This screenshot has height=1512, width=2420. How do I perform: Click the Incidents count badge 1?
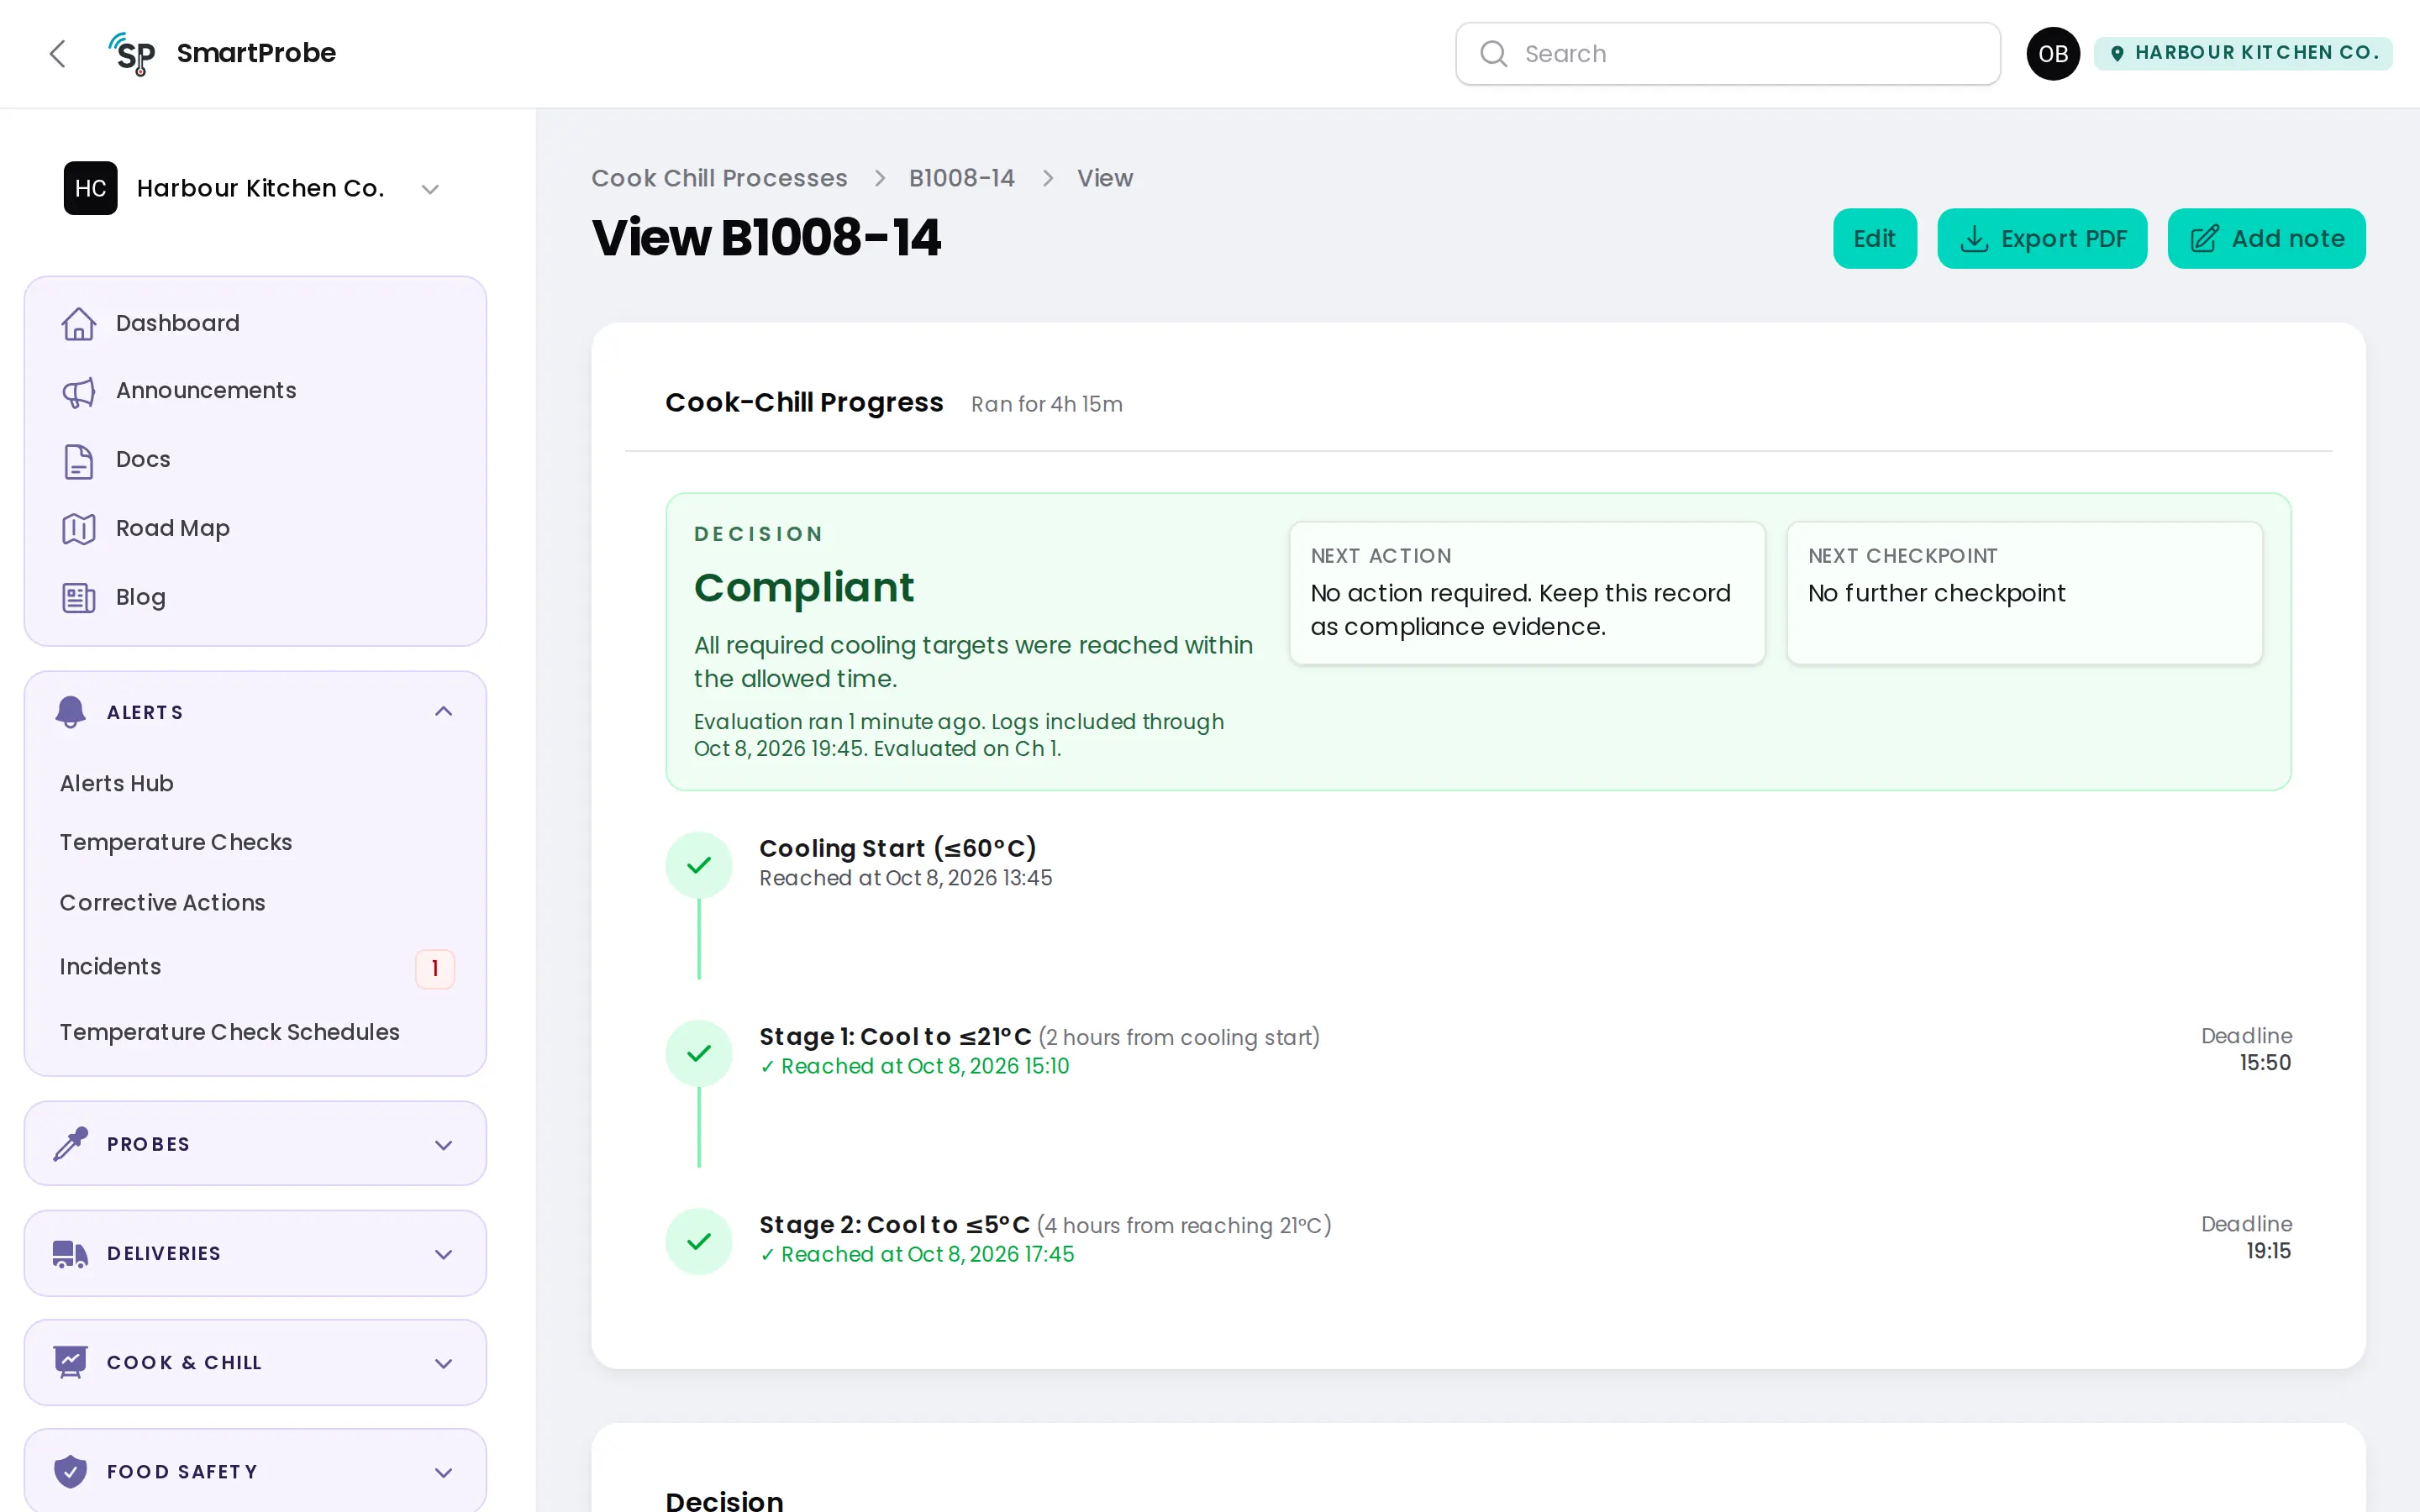(x=435, y=968)
